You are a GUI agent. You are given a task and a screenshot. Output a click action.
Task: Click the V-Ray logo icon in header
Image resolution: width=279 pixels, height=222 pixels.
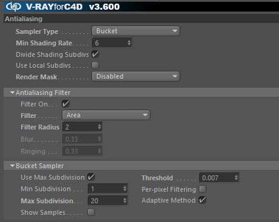point(13,7)
